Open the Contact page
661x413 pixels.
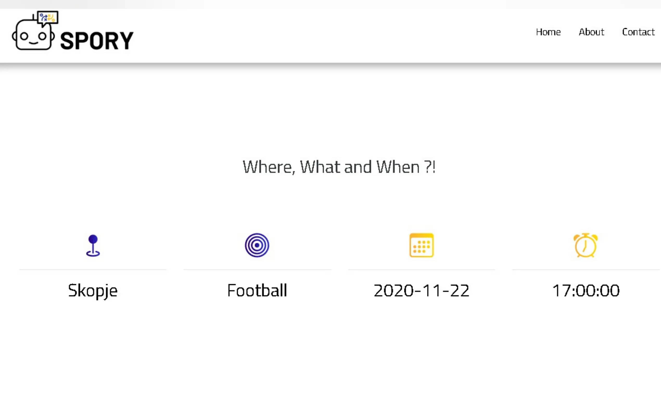[638, 32]
